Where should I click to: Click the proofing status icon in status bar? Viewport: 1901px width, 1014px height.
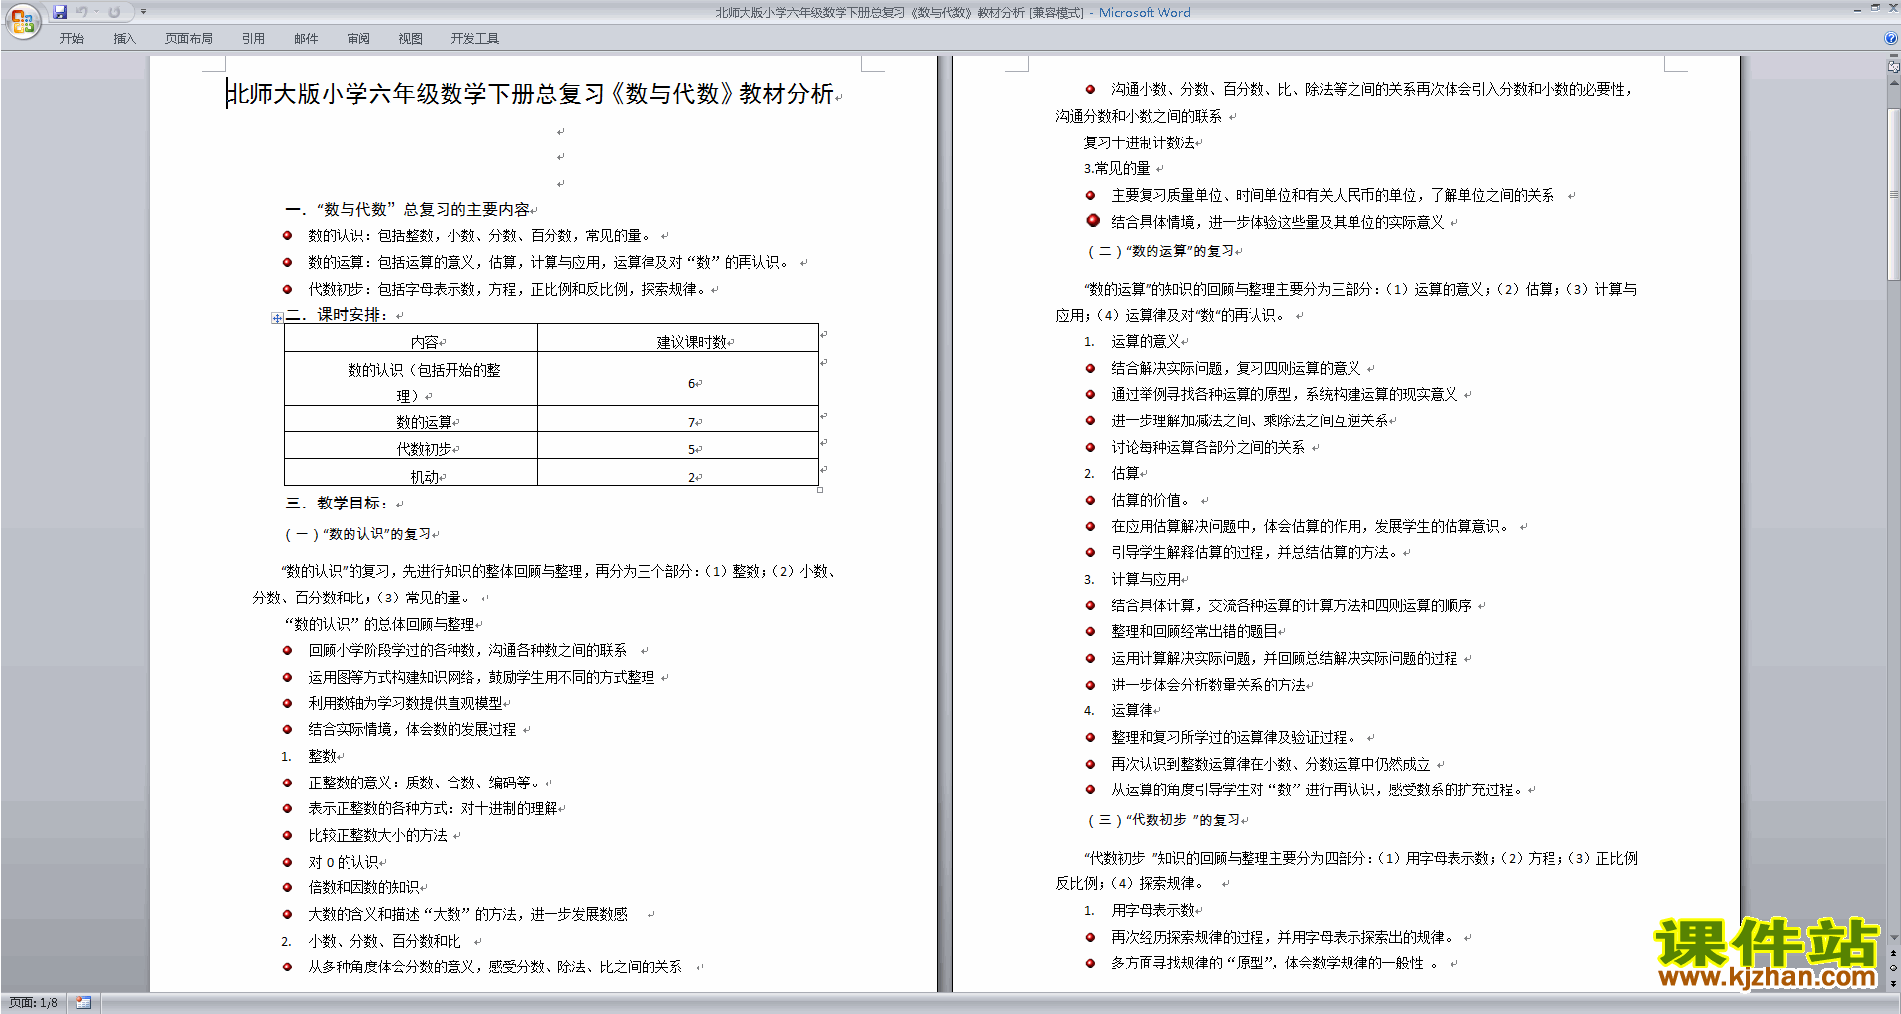tap(84, 1003)
